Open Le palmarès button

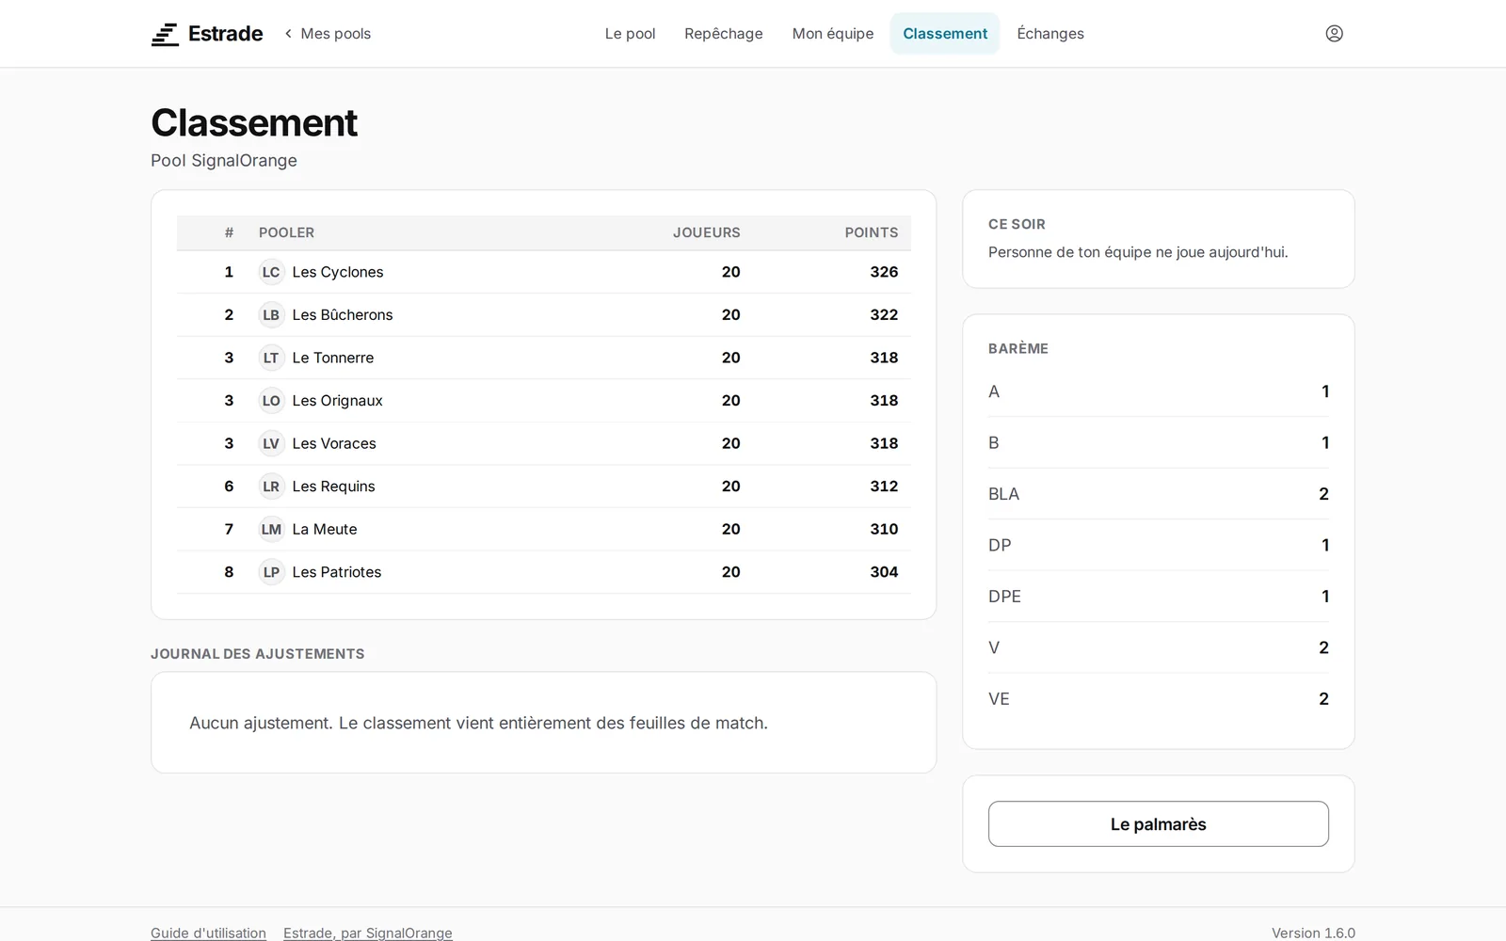click(x=1159, y=824)
